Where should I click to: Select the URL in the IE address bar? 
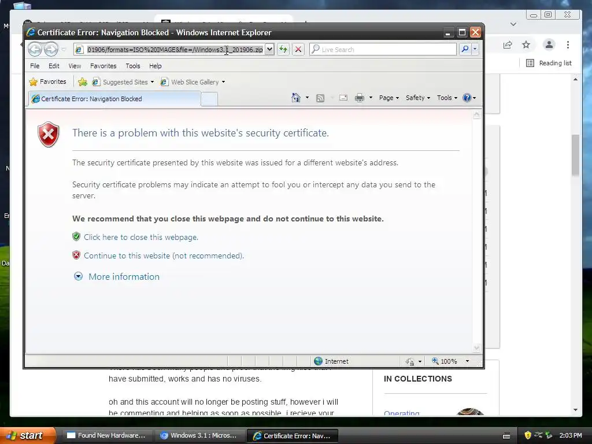pos(175,50)
